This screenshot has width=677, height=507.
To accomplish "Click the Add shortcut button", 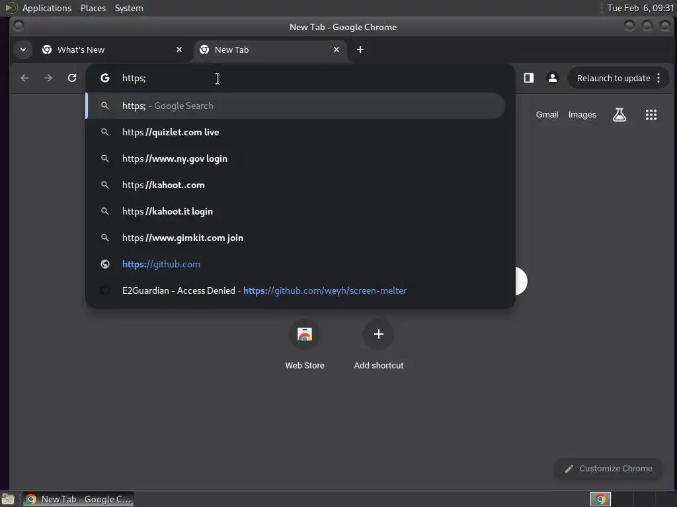I will point(379,344).
